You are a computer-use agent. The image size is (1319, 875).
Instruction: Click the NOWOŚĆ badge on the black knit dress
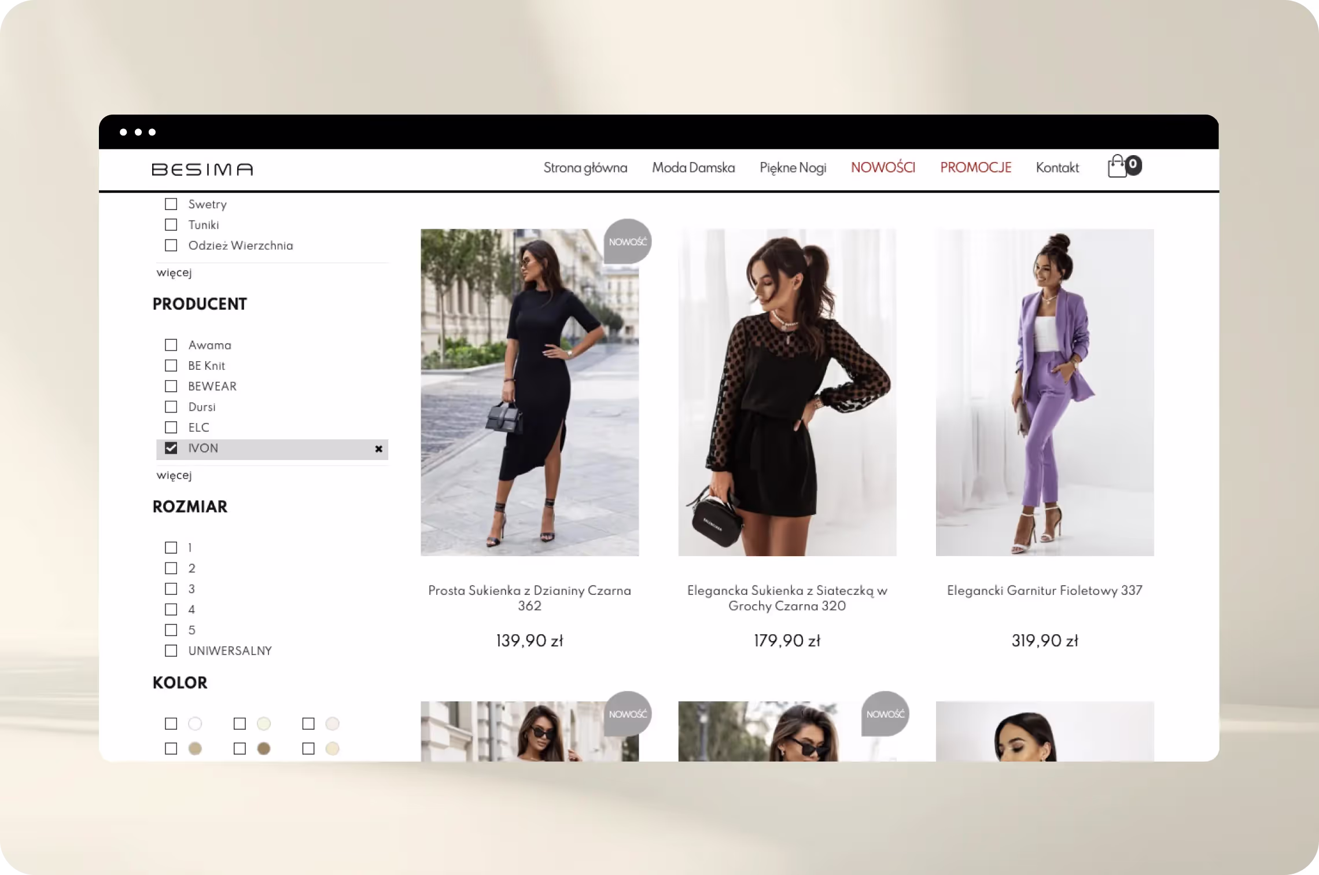628,241
